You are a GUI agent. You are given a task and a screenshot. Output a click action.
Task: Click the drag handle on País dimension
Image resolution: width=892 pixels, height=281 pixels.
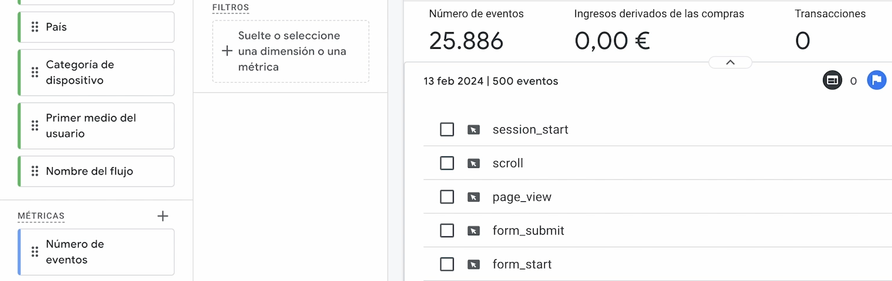[35, 27]
